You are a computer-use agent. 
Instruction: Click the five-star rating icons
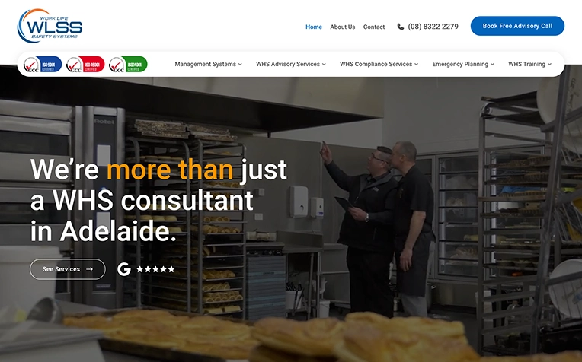[x=155, y=269]
